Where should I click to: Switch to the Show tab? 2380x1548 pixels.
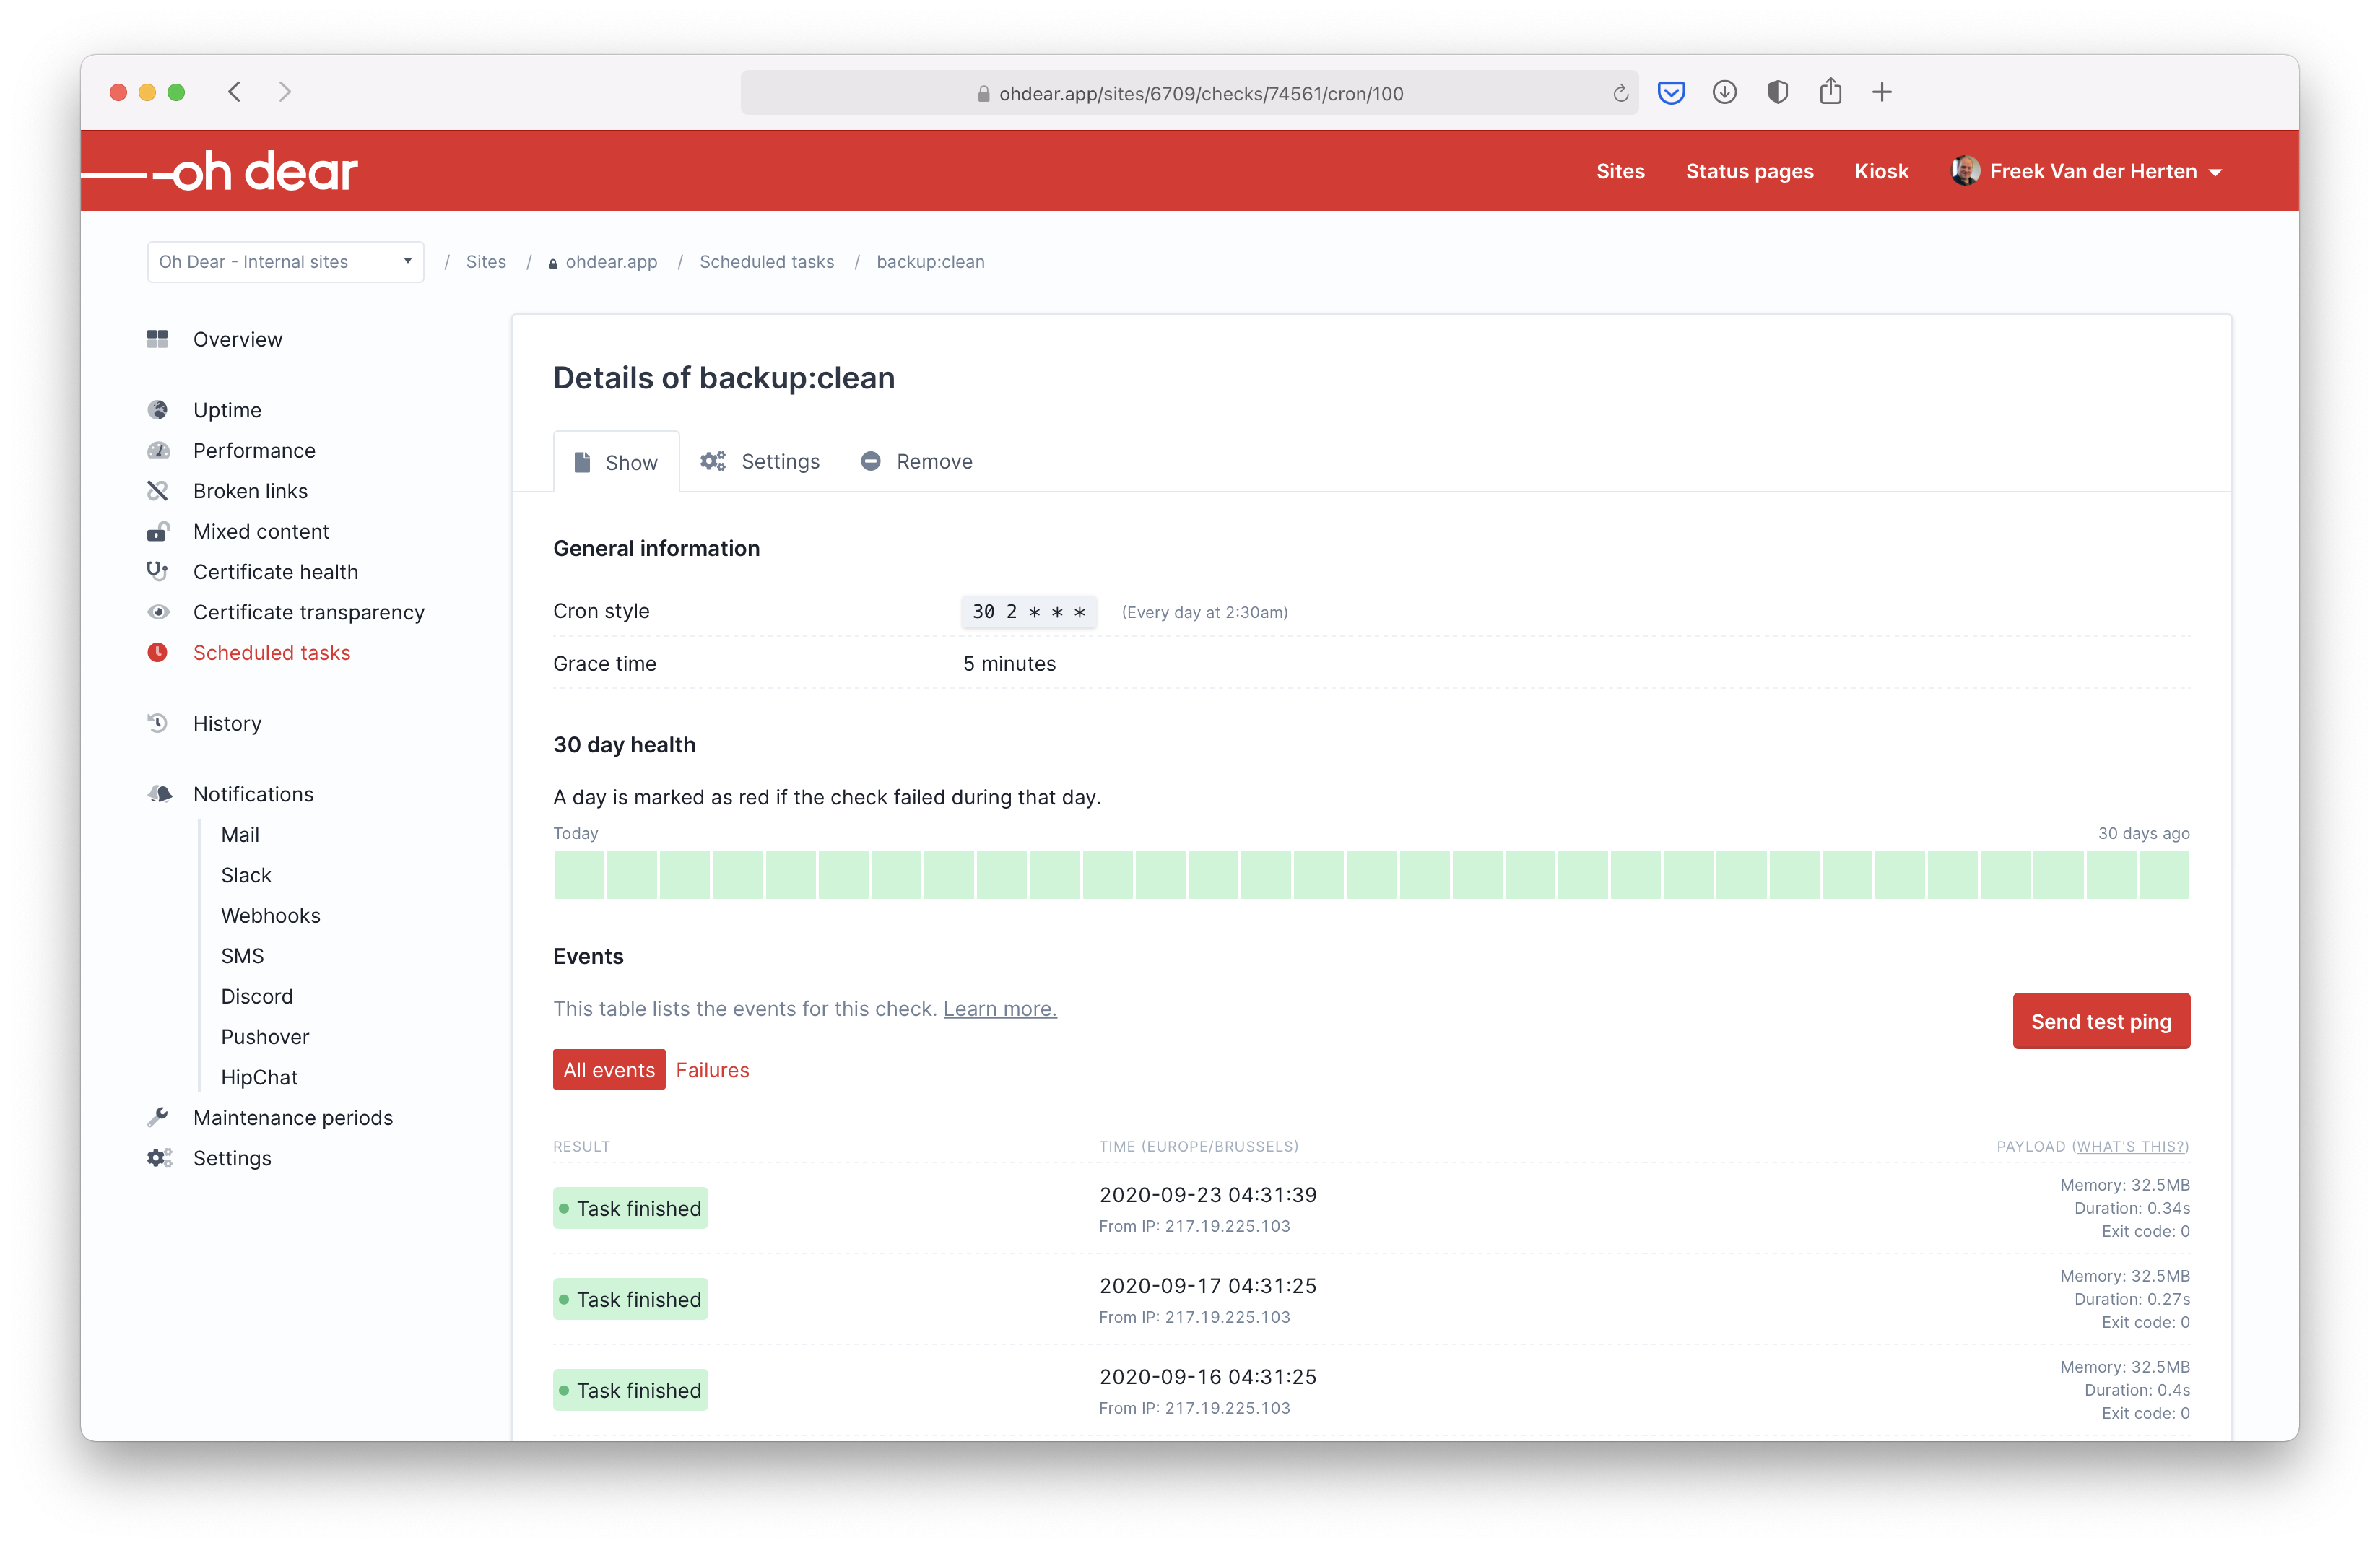(616, 462)
